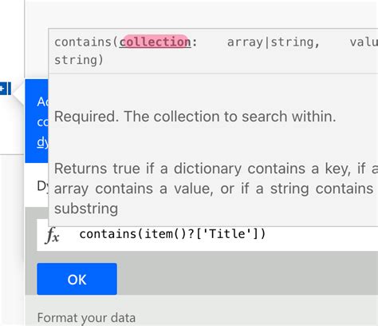378x326 pixels.
Task: Click the fx expression icon
Action: pos(53,236)
